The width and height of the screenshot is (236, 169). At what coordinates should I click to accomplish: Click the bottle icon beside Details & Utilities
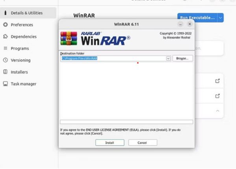point(6,13)
